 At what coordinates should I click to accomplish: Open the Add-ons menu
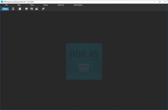(61, 5)
